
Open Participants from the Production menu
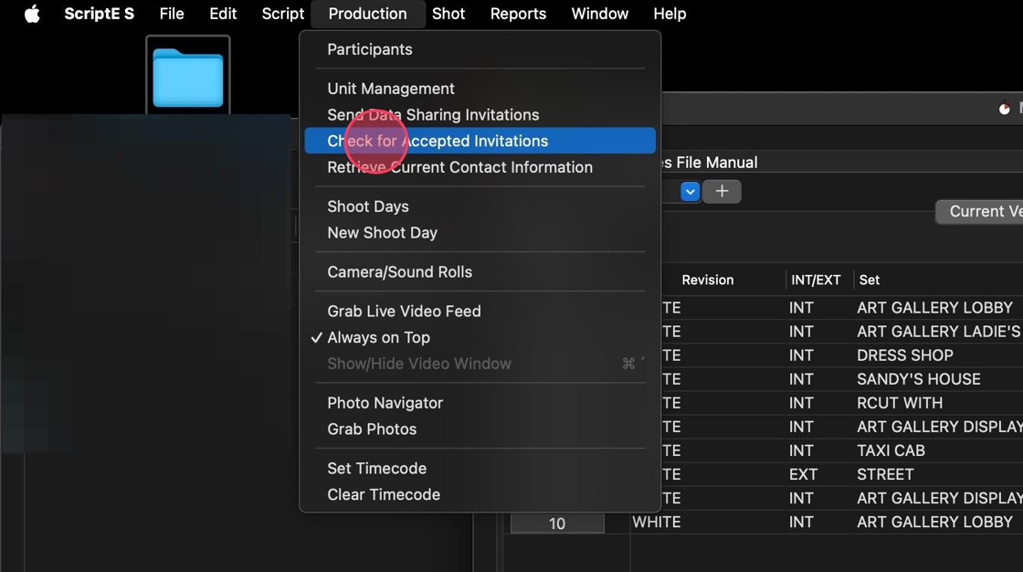coord(369,49)
